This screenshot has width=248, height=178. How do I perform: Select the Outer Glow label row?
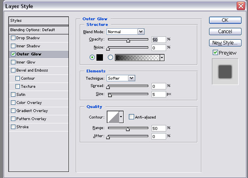coord(38,54)
